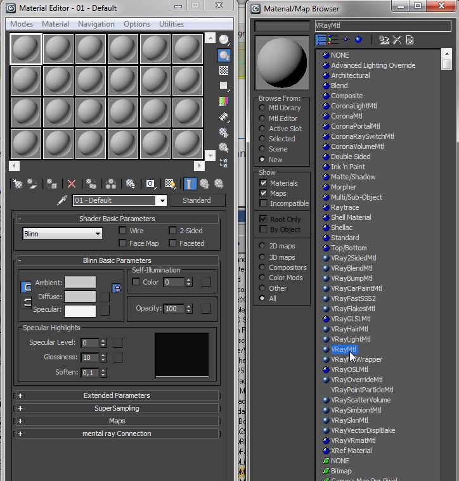Click Delete from Library icon in browser

[397, 40]
